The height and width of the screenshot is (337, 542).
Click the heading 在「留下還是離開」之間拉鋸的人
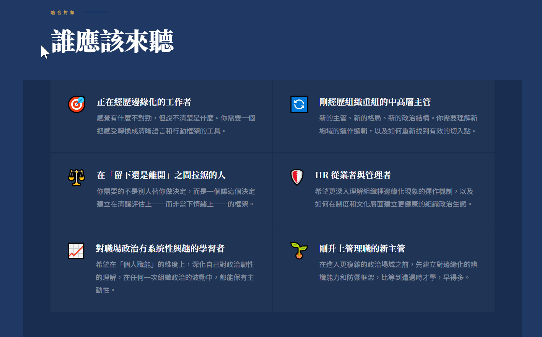(161, 175)
